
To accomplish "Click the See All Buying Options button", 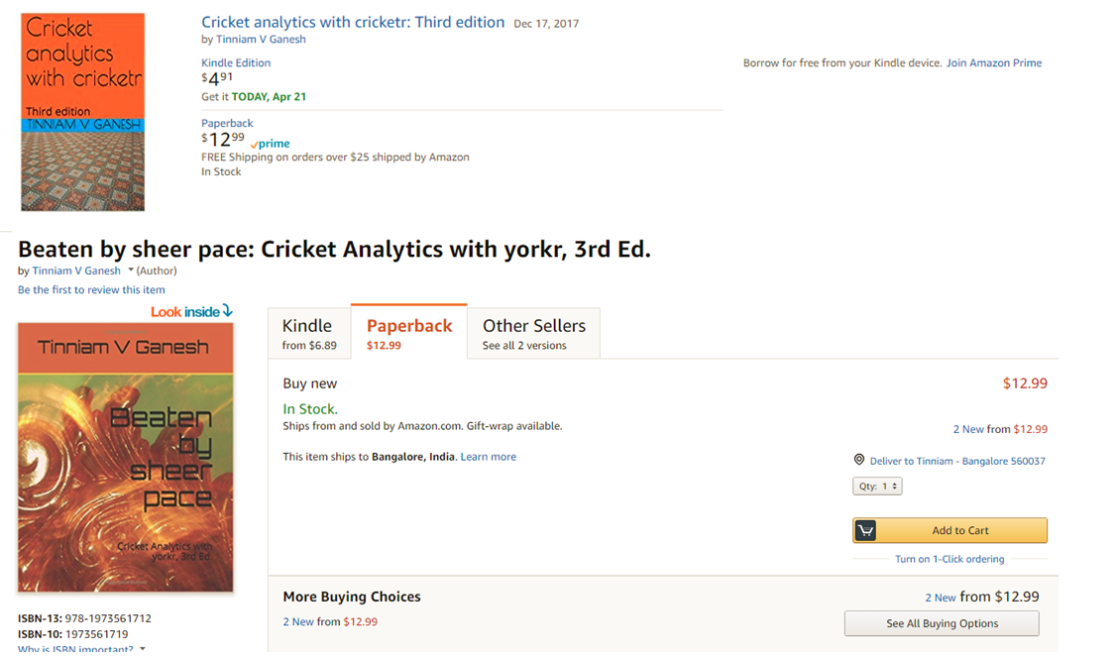I will pyautogui.click(x=941, y=623).
